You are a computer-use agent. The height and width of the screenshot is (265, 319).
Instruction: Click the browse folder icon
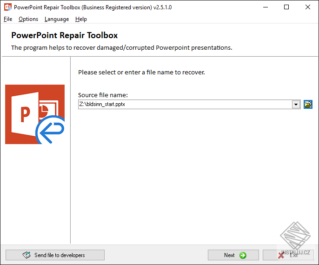tap(308, 105)
